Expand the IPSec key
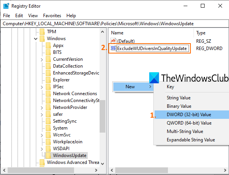This screenshot has width=229, height=175. 42,87
